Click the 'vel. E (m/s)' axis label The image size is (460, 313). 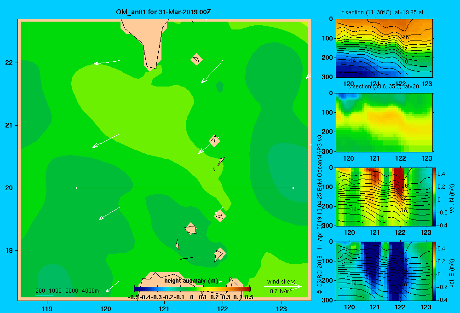(452, 273)
